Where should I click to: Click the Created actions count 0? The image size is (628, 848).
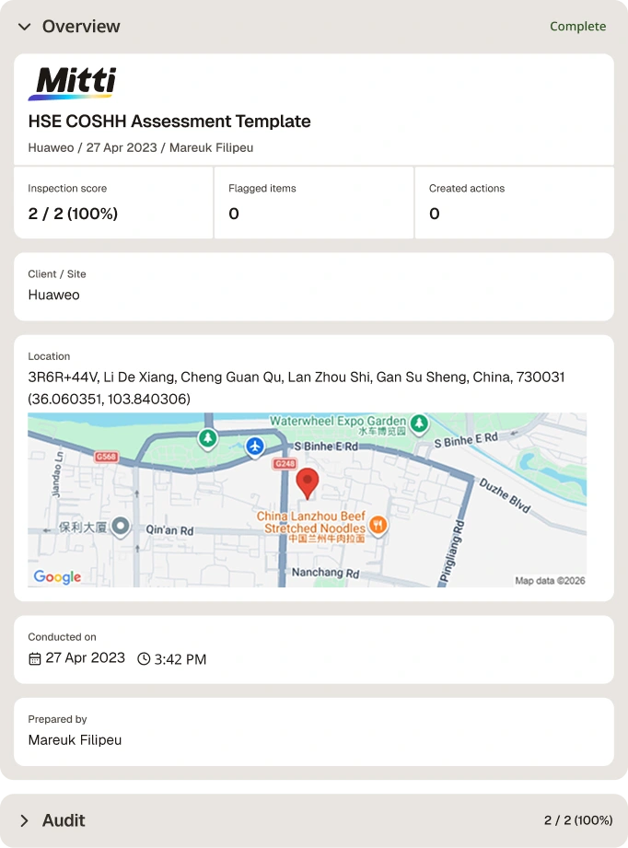[435, 214]
